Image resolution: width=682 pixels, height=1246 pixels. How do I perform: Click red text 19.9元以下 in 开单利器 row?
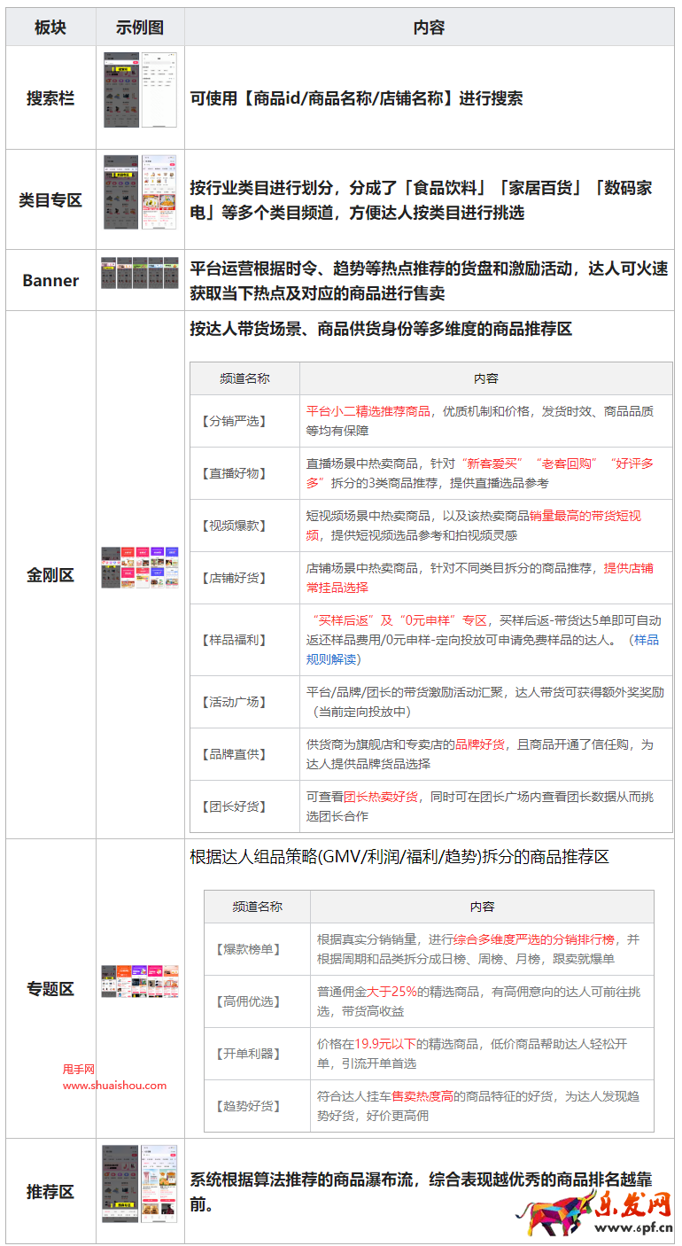[384, 1044]
